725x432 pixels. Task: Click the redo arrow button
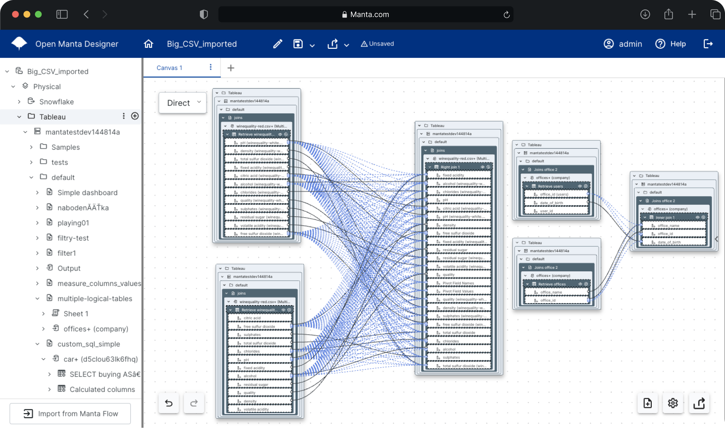coord(194,403)
